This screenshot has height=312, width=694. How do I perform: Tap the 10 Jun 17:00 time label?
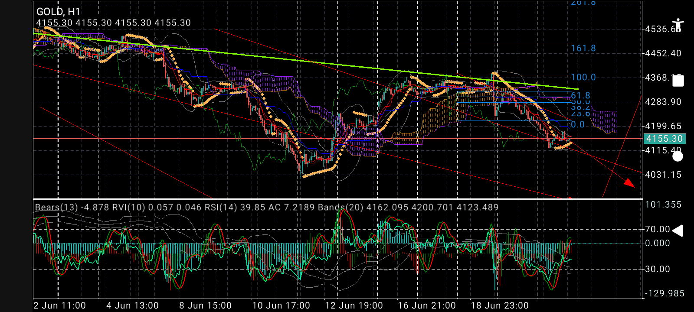pyautogui.click(x=281, y=305)
